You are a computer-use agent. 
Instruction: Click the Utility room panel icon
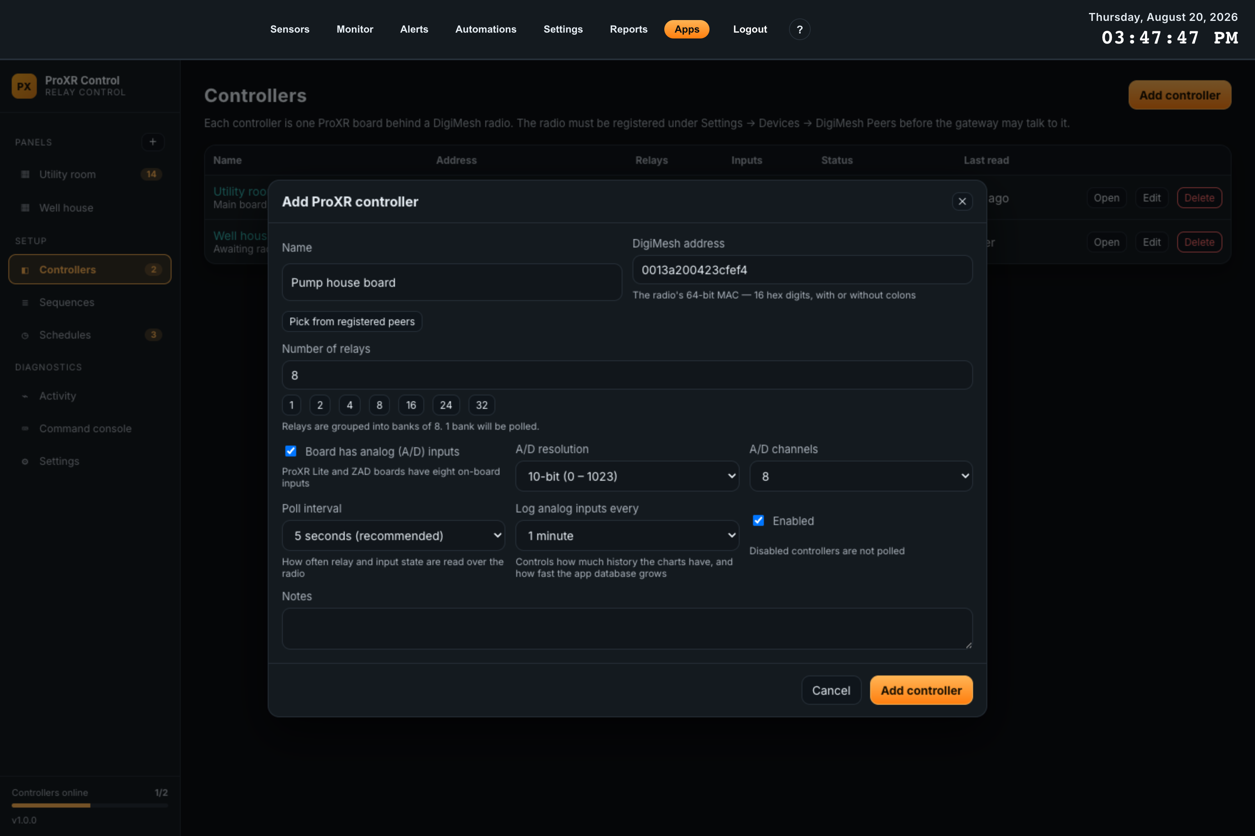(25, 174)
